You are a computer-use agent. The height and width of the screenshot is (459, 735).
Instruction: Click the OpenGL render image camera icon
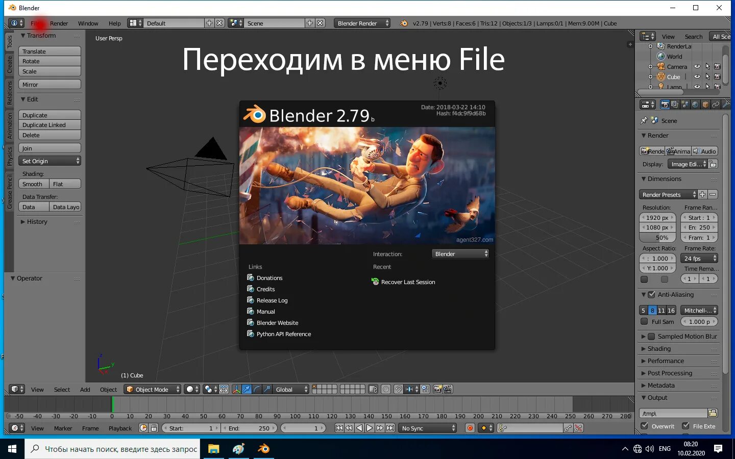click(x=437, y=389)
